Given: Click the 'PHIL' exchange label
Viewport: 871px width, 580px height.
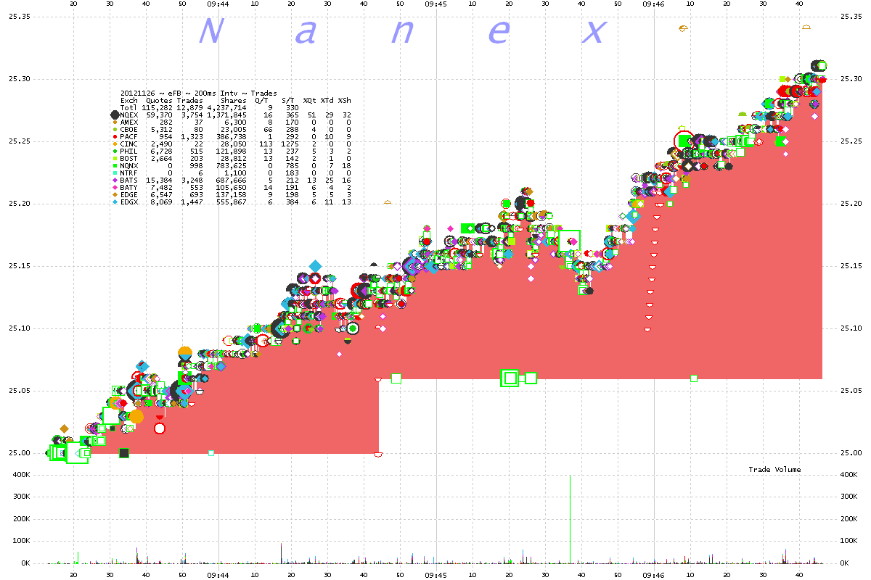Looking at the screenshot, I should [x=128, y=151].
